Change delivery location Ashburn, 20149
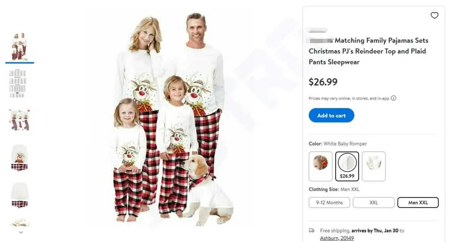 [336, 238]
